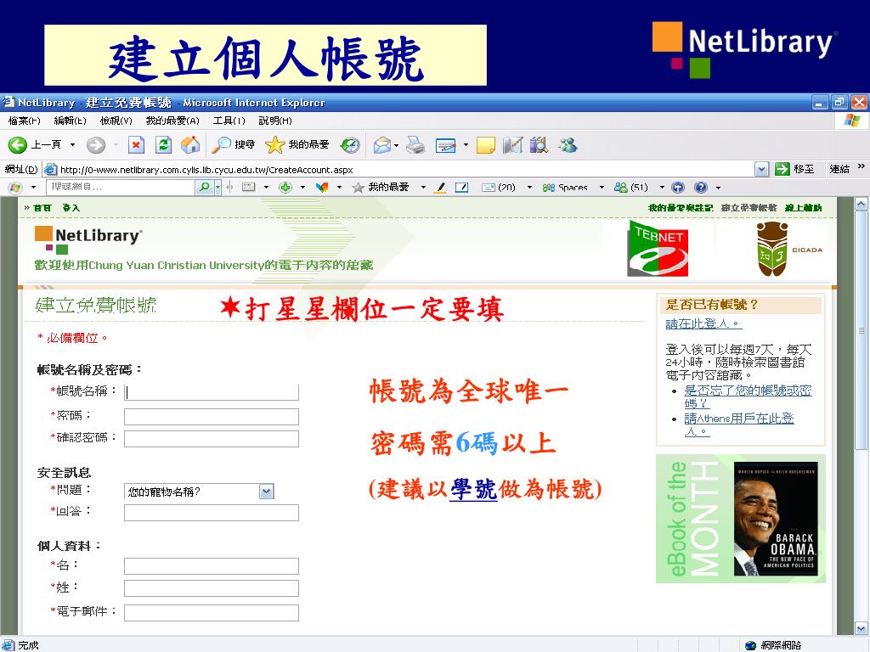This screenshot has height=652, width=870.
Task: Expand the Mail icon dropdown arrow
Action: click(396, 145)
